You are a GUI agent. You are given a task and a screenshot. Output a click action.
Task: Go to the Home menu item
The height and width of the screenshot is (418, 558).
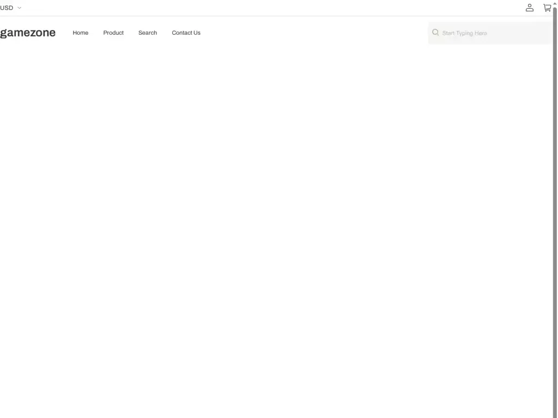coord(80,33)
